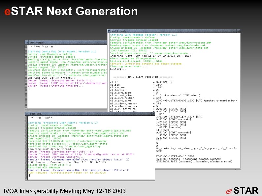The image size is (262, 196).
Task: Click 'User Agent PID' line
Action: 45,138
